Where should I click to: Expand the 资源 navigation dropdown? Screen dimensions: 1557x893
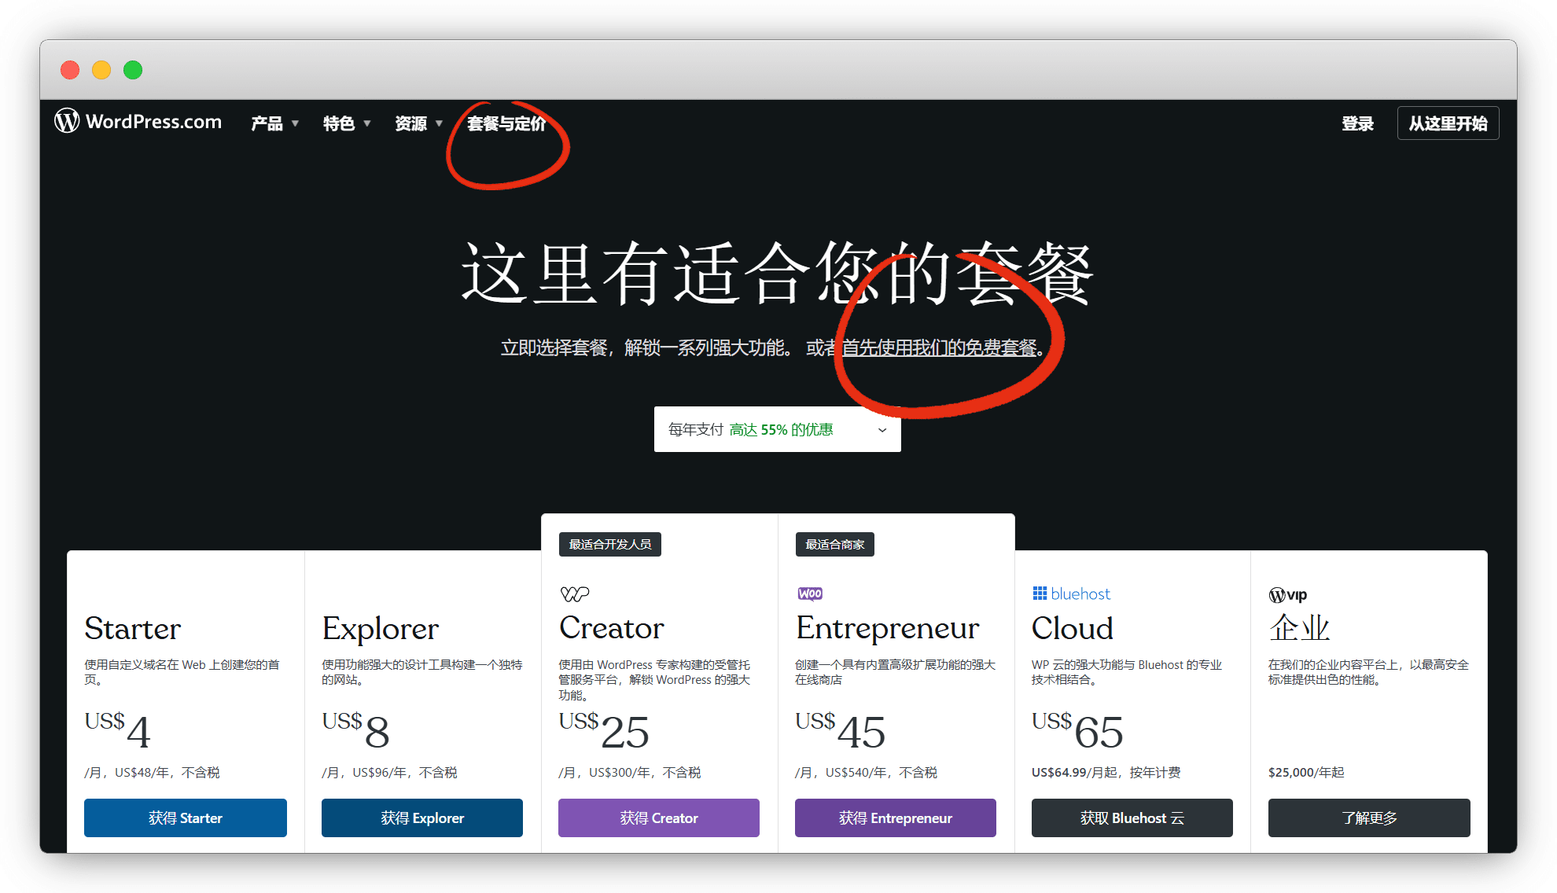coord(418,123)
